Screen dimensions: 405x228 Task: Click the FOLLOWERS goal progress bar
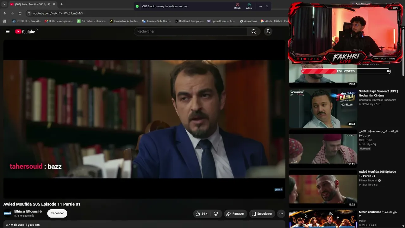coord(346,71)
